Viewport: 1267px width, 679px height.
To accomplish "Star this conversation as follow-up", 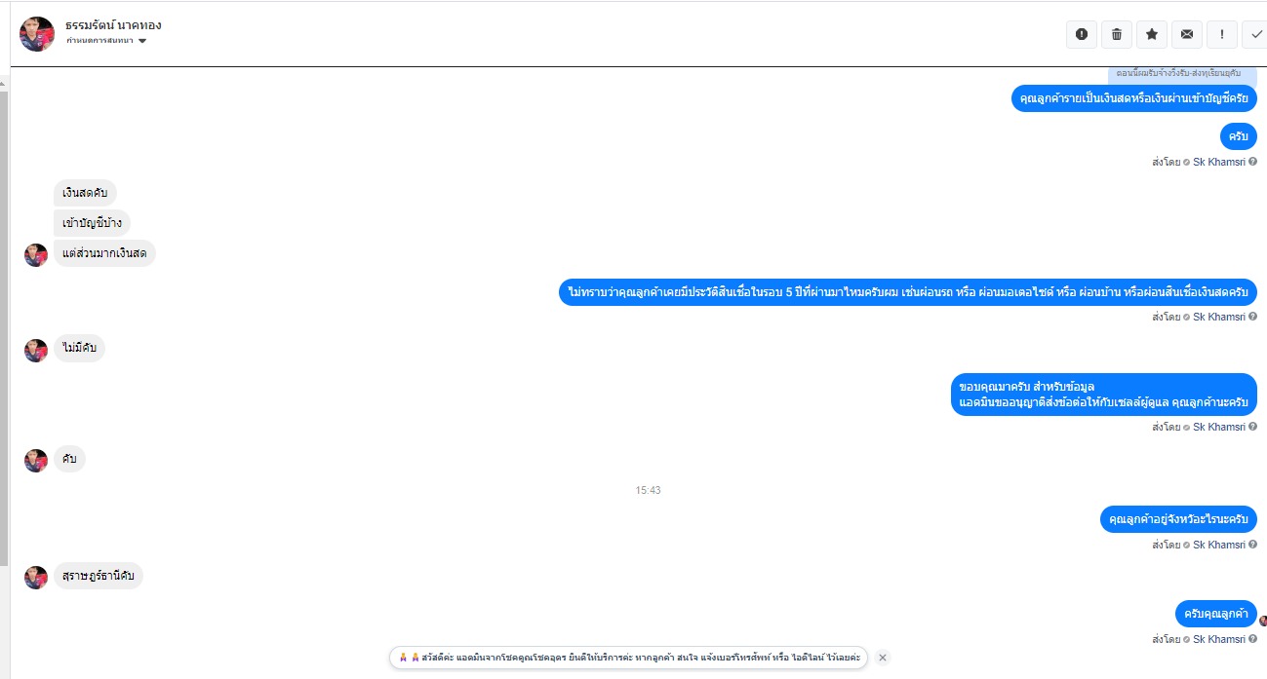I will coord(1152,34).
